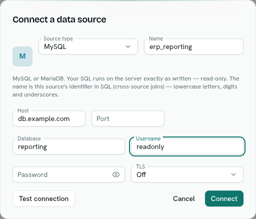Image resolution: width=256 pixels, height=219 pixels.
Task: Expand the TLS dropdown set to Off
Action: (x=187, y=174)
